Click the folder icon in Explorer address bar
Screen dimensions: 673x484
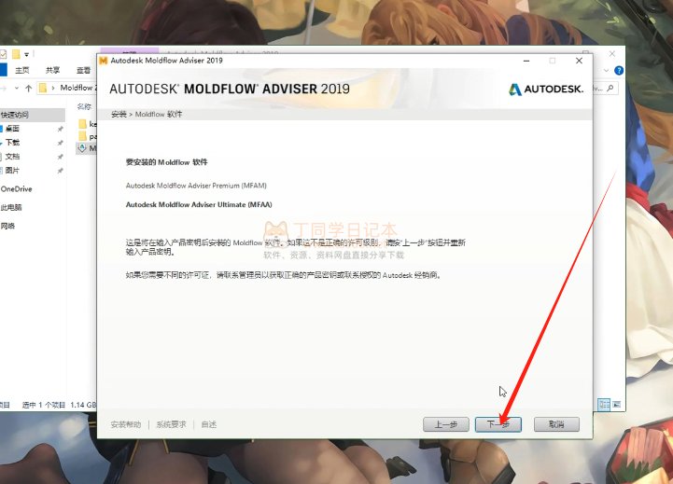pos(43,89)
